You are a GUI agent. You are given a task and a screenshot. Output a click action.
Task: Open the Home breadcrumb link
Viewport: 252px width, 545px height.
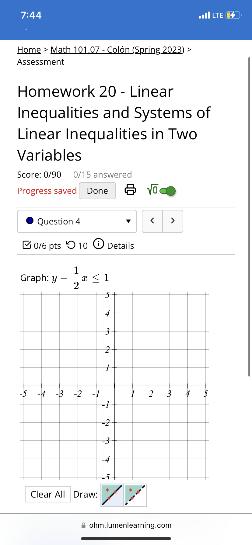[x=29, y=50]
